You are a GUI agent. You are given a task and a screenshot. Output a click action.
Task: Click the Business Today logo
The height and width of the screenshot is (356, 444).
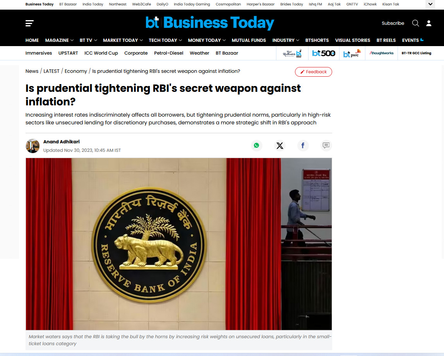click(210, 23)
